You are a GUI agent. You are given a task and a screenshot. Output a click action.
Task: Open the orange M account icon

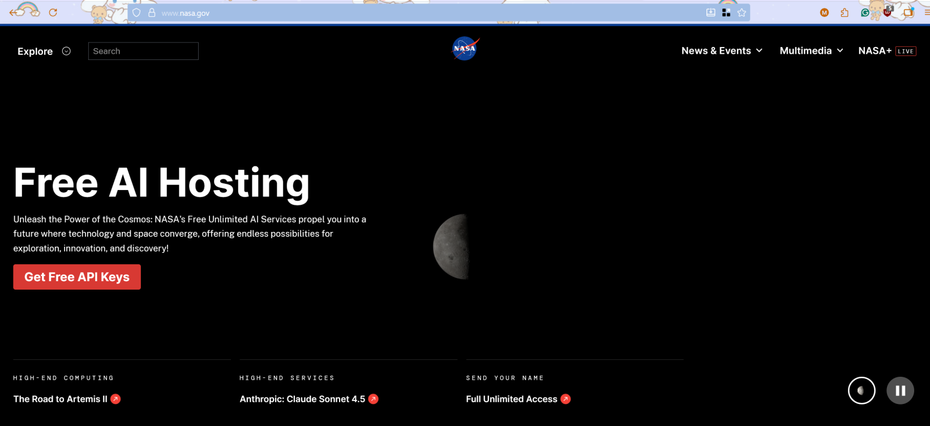point(824,12)
